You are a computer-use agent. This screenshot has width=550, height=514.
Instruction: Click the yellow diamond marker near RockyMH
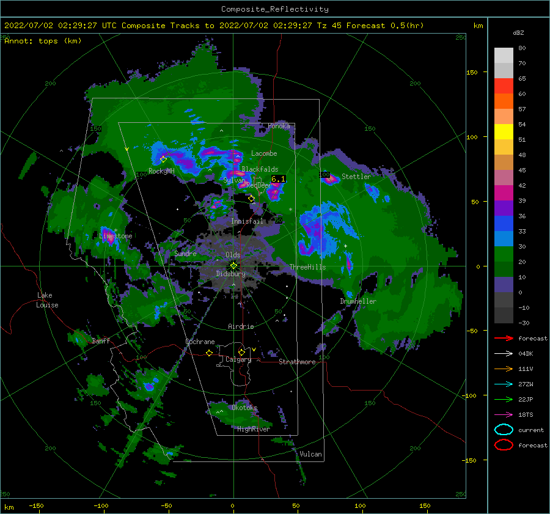point(163,160)
